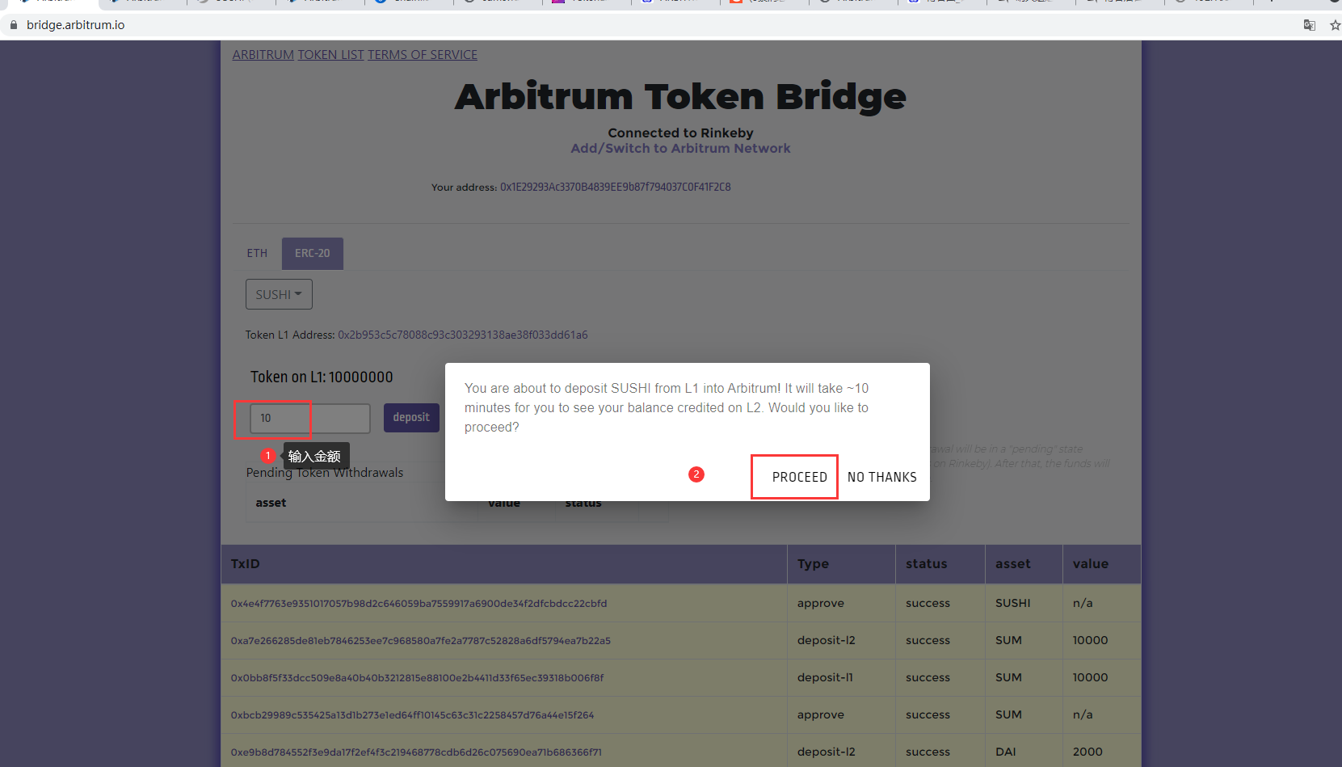Bookmark this page with the star icon
The height and width of the screenshot is (767, 1342).
[x=1335, y=25]
